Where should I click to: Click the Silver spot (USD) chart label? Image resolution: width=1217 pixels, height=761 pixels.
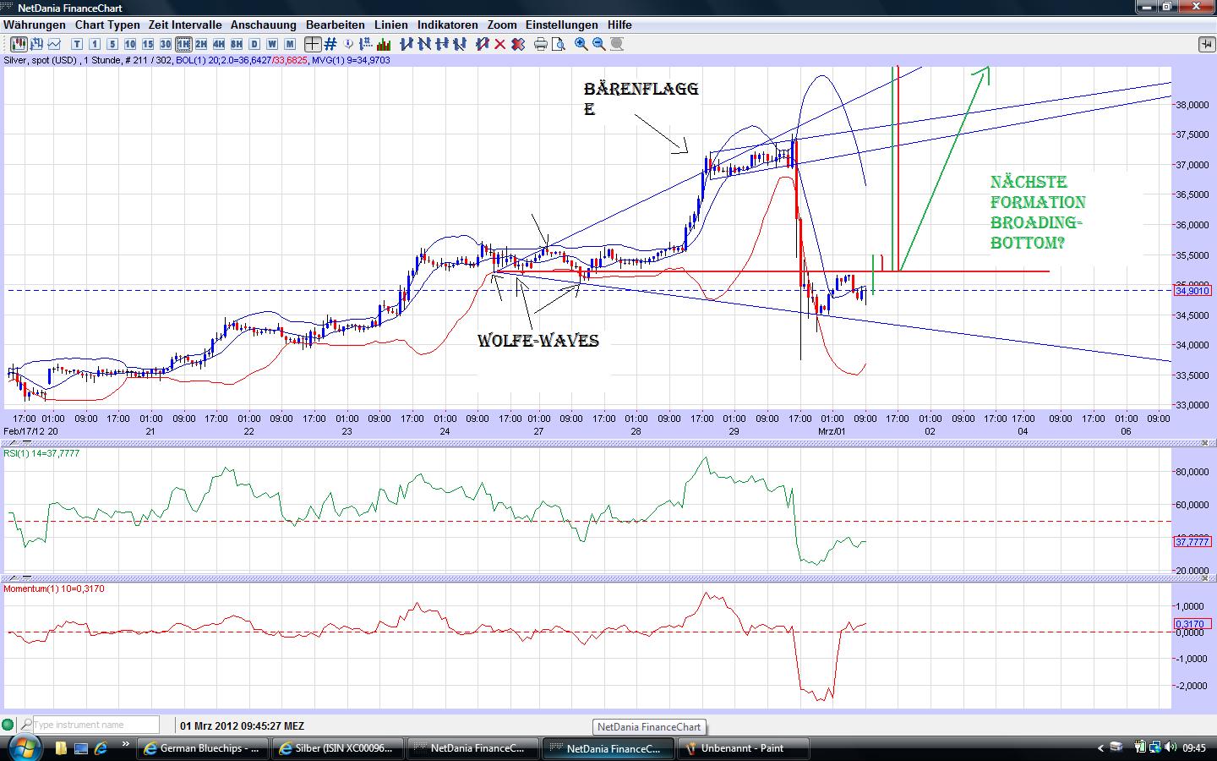pyautogui.click(x=40, y=61)
